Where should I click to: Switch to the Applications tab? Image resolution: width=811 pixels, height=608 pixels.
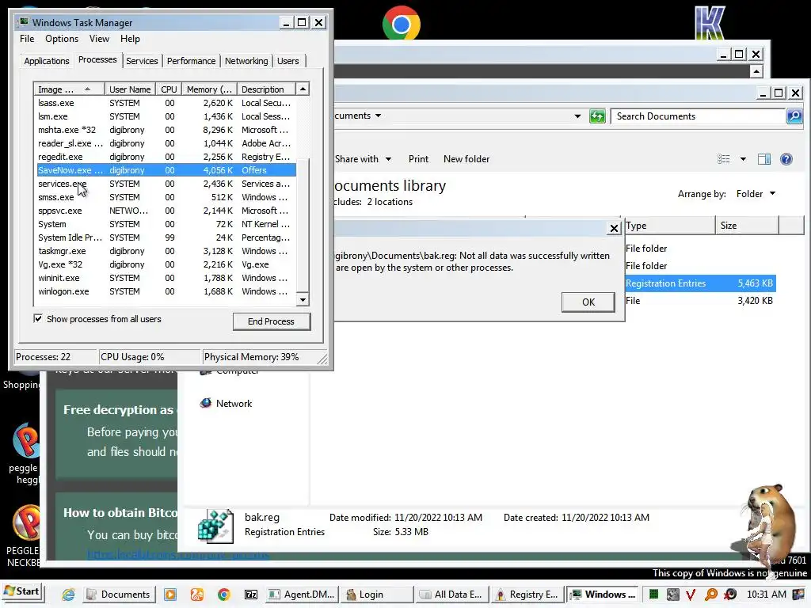tap(47, 61)
